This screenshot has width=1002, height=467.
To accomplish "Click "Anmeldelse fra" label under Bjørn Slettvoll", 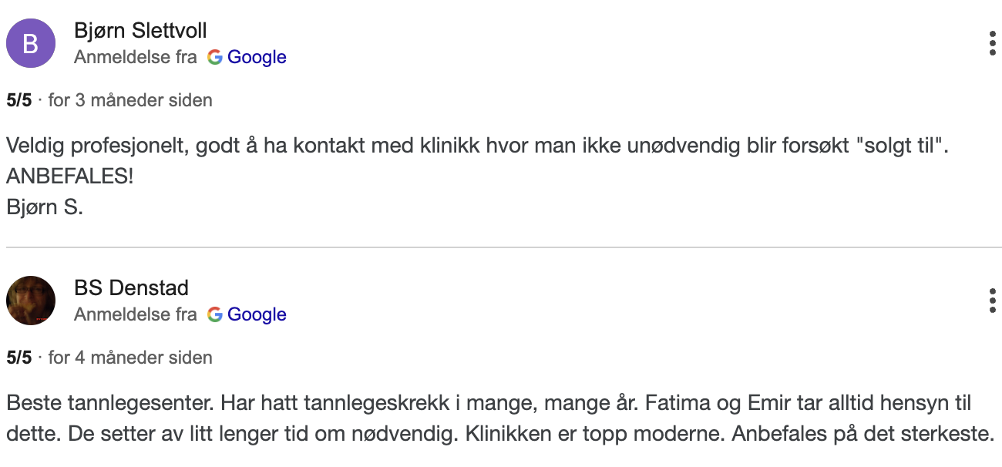I will pyautogui.click(x=136, y=58).
